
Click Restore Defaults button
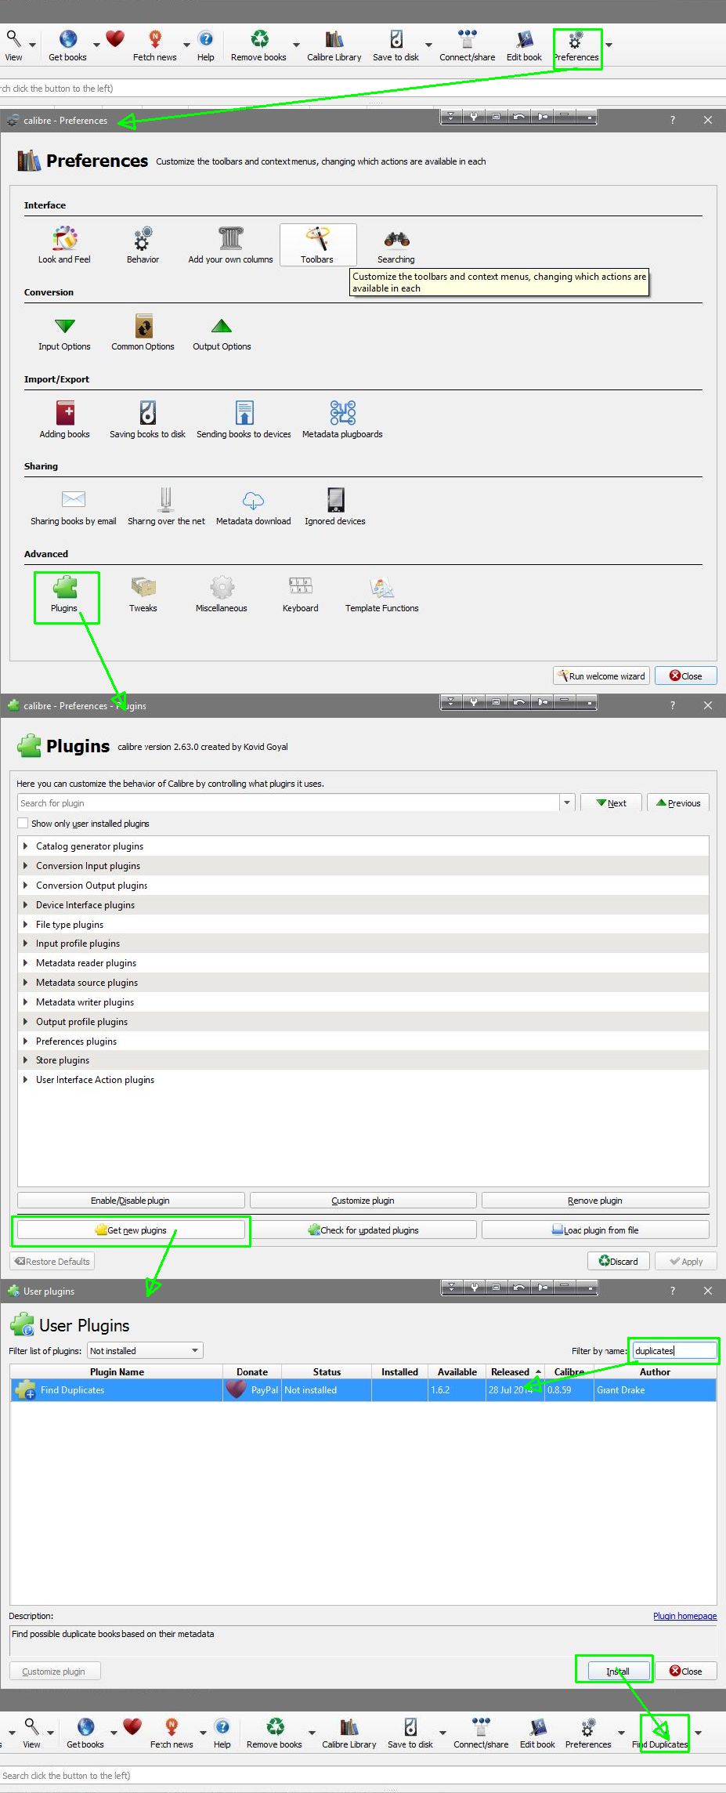[x=52, y=1261]
